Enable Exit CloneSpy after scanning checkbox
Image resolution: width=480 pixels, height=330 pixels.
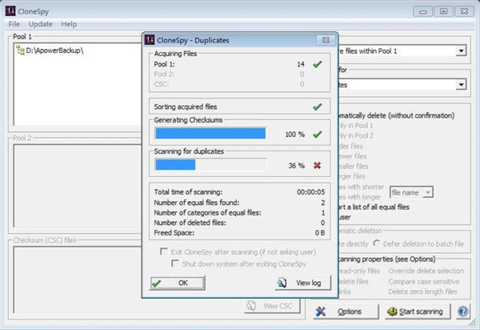[166, 252]
